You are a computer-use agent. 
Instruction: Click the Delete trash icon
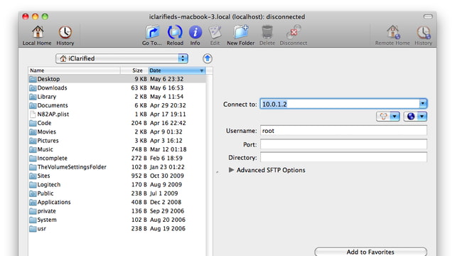[267, 36]
